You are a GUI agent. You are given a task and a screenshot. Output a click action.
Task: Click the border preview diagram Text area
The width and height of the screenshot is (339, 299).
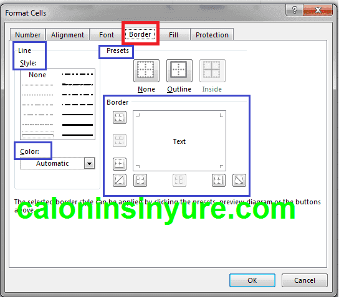click(x=179, y=141)
